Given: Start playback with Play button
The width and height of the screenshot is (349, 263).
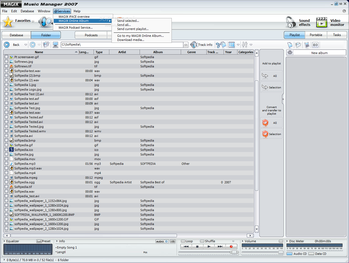Looking at the screenshot, I should tap(209, 246).
